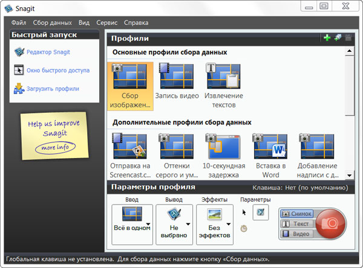Click the profile wizard icon beside the plus
363x268 pixels.
[x=338, y=37]
